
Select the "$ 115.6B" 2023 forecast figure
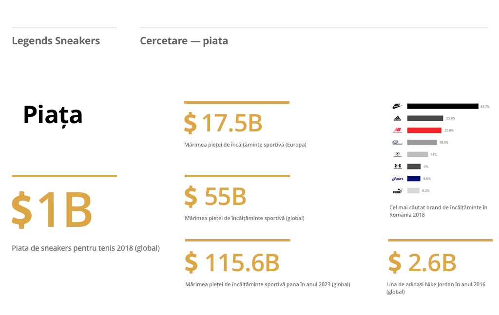click(232, 263)
